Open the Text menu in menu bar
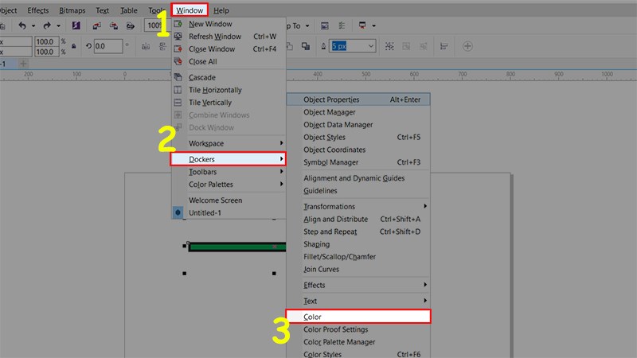This screenshot has height=358, width=637. [x=103, y=10]
